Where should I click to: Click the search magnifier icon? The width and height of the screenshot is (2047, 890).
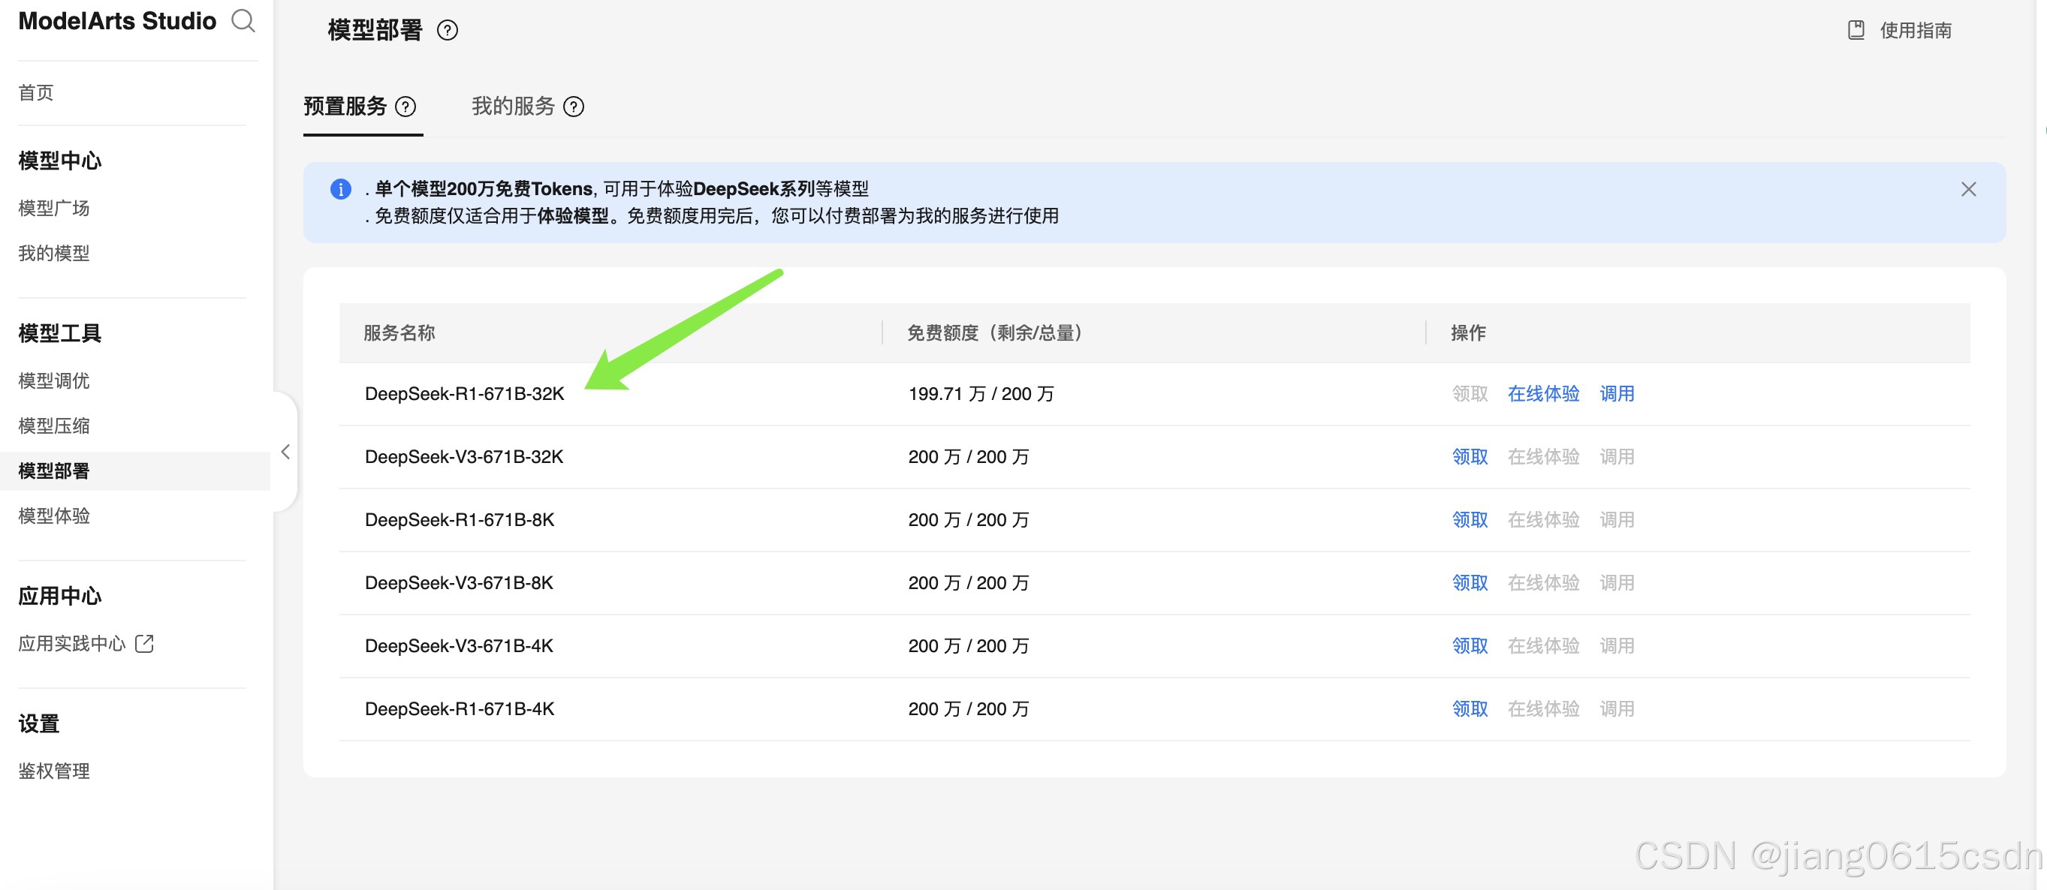click(243, 21)
